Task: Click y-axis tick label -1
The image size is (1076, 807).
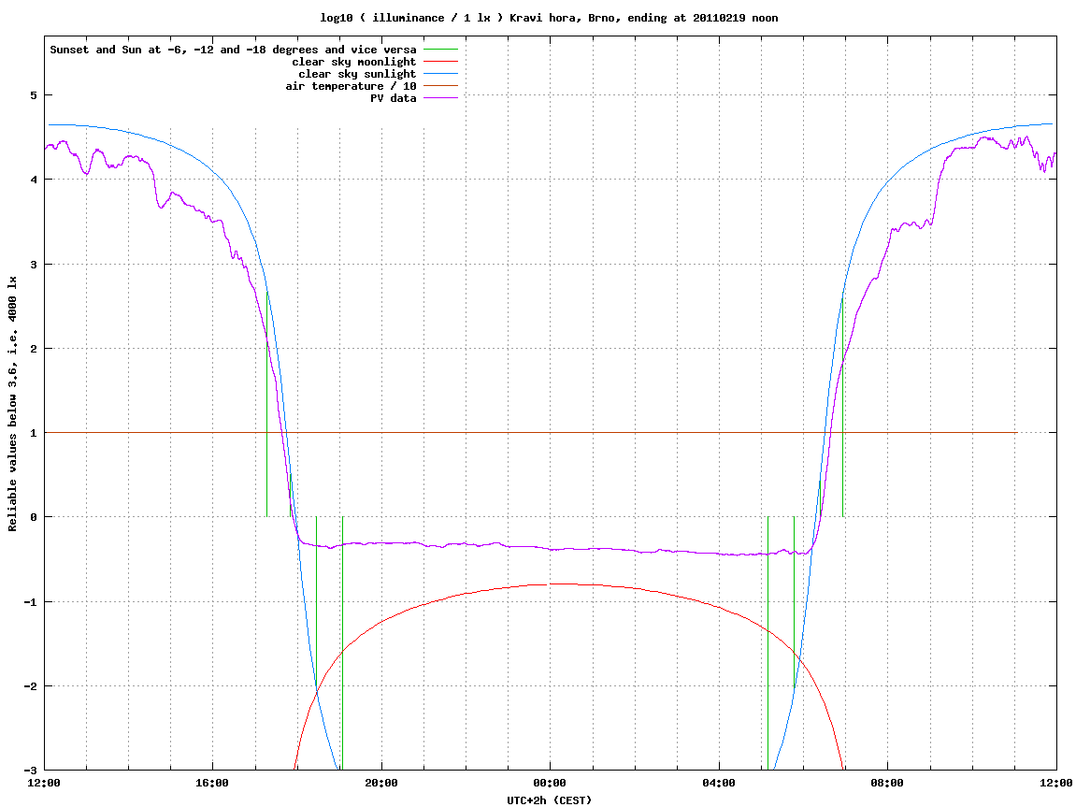Action: [30, 602]
